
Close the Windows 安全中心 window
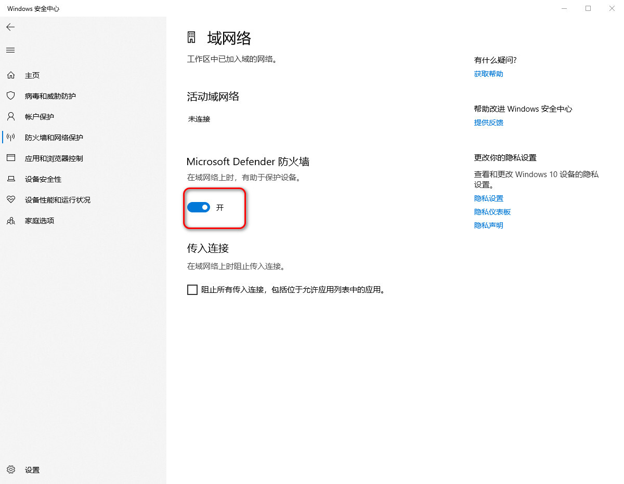point(612,8)
